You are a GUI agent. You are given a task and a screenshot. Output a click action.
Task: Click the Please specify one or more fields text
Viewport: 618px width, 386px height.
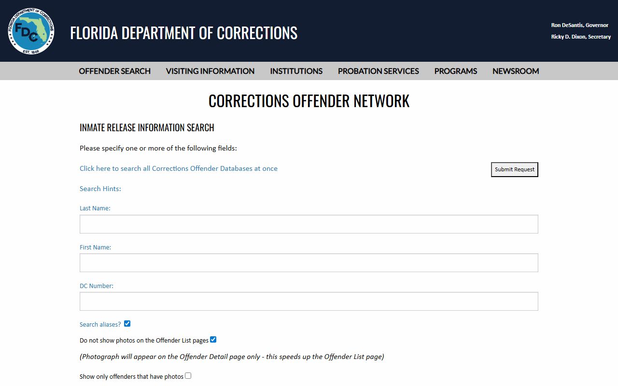(x=158, y=148)
